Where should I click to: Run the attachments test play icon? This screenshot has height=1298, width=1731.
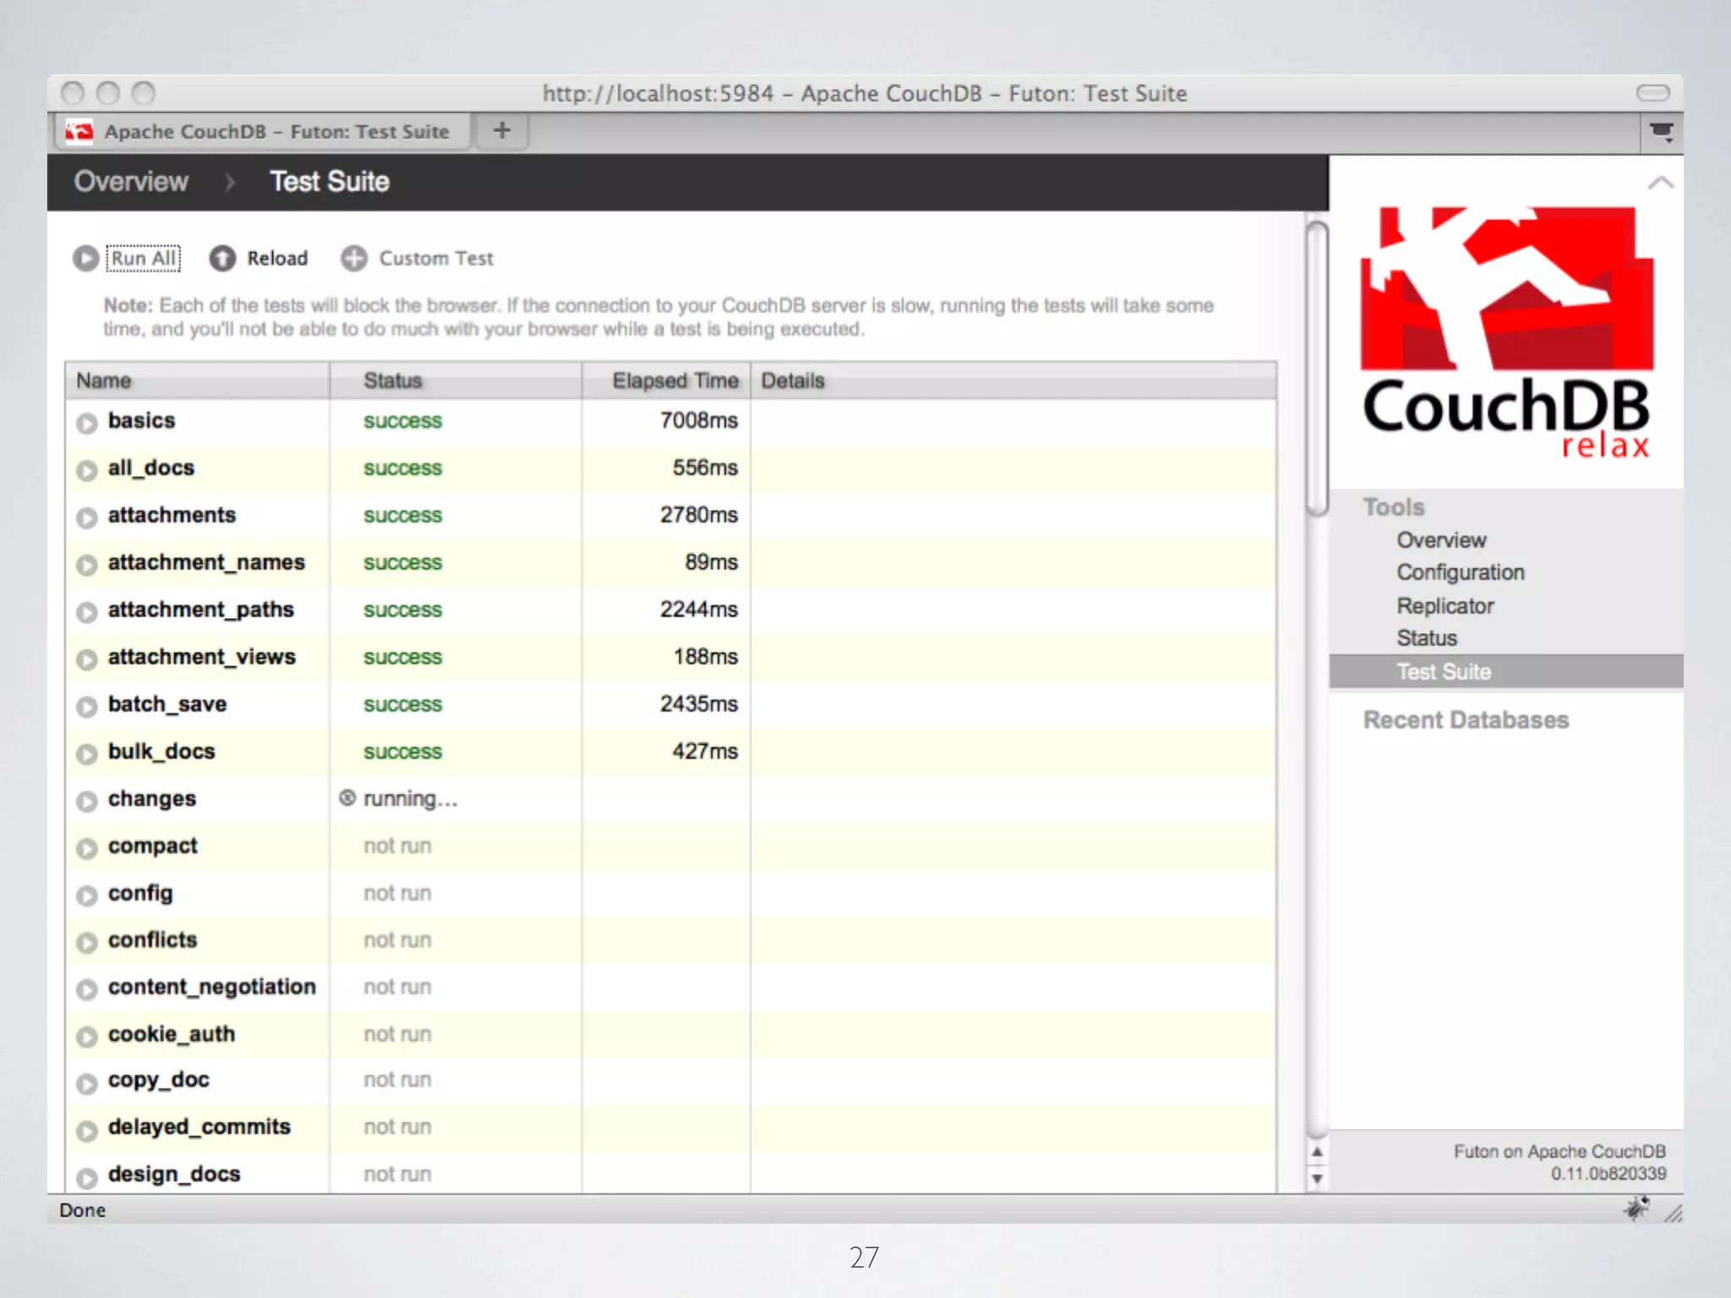tap(86, 517)
